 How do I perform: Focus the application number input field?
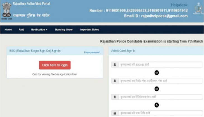(x=160, y=97)
